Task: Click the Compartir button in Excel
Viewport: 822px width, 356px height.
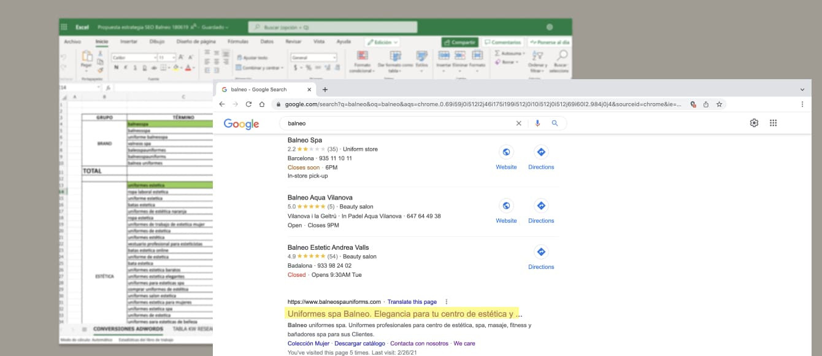Action: tap(459, 42)
